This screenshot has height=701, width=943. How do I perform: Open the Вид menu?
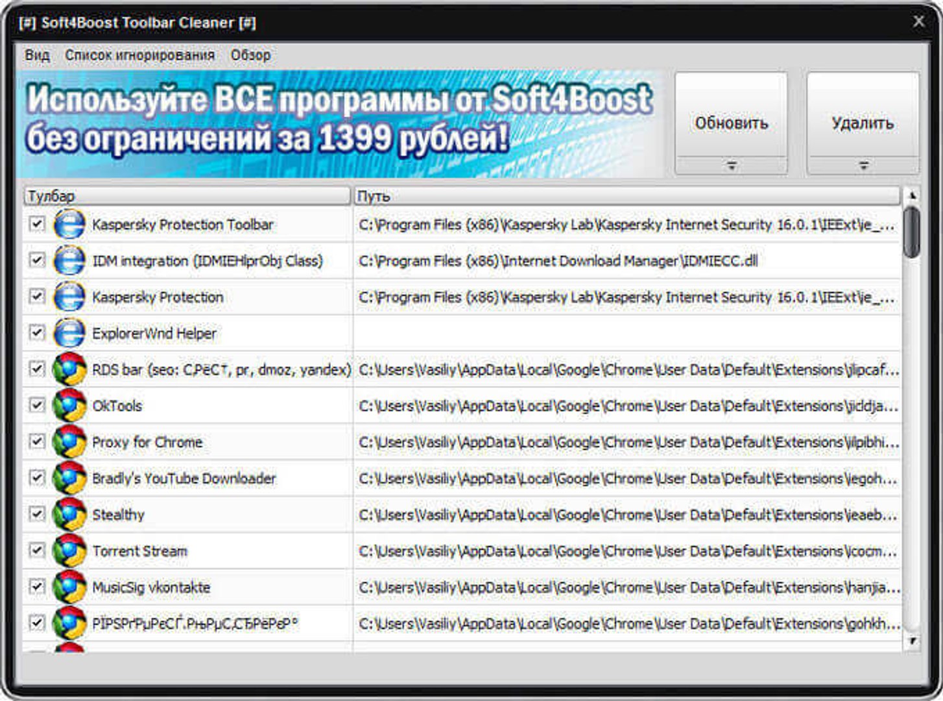[37, 55]
